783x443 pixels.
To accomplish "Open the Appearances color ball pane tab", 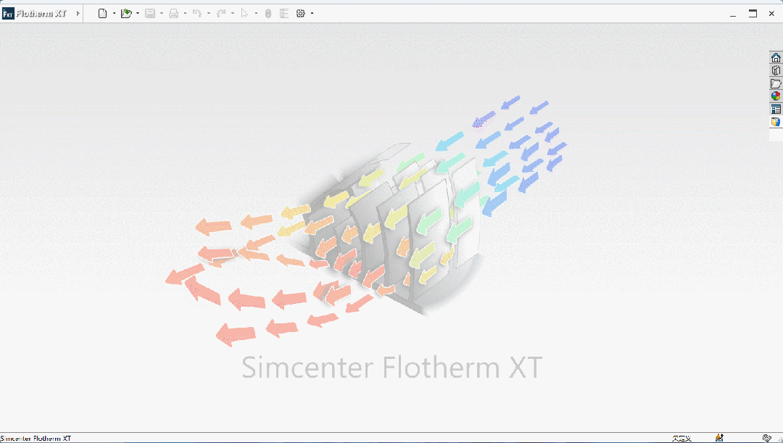I will [776, 96].
